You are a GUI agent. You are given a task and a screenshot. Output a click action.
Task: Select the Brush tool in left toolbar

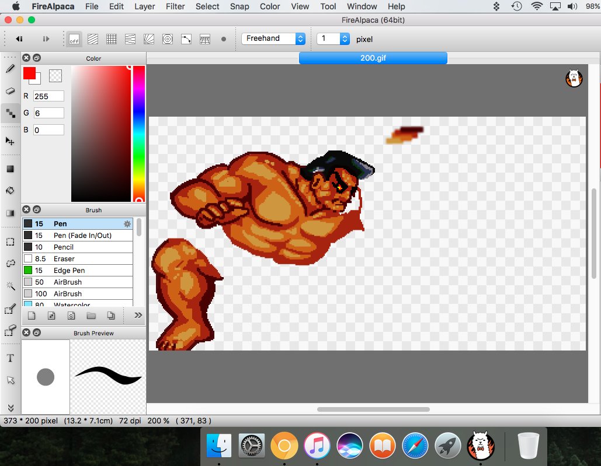coord(11,69)
